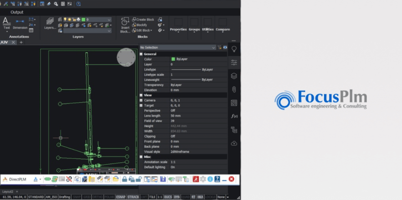Open the Layers manager
The width and height of the screenshot is (402, 200).
click(50, 23)
